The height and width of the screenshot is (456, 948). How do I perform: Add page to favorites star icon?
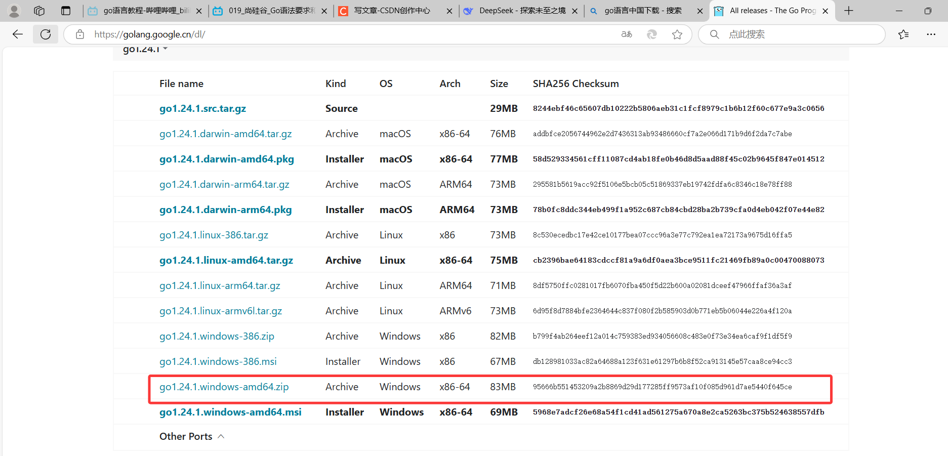(x=677, y=34)
